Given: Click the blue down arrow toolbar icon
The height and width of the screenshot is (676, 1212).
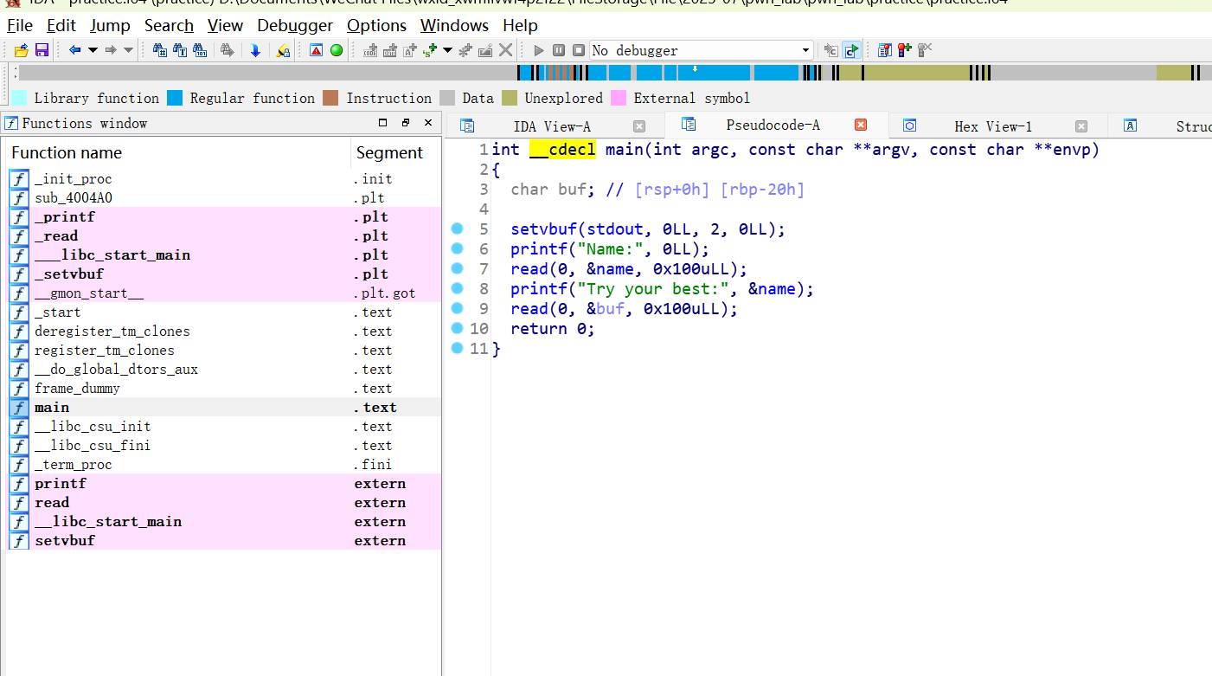Looking at the screenshot, I should click(255, 50).
